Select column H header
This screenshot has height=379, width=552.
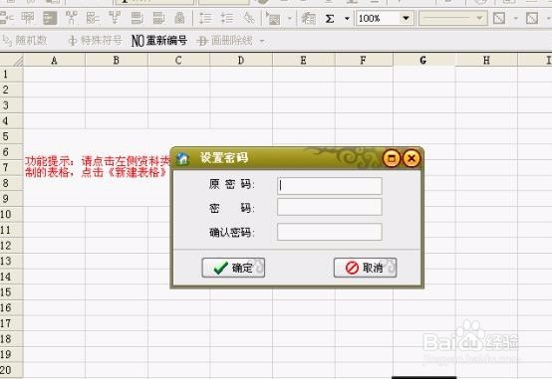click(486, 60)
